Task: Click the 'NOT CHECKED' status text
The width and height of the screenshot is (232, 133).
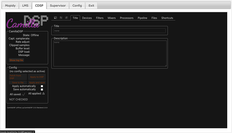Action: (18, 99)
